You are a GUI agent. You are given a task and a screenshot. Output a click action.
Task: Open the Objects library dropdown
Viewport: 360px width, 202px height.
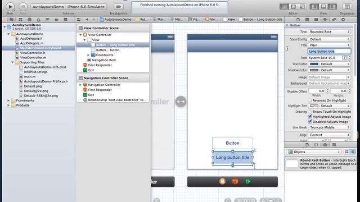pyautogui.click(x=314, y=152)
